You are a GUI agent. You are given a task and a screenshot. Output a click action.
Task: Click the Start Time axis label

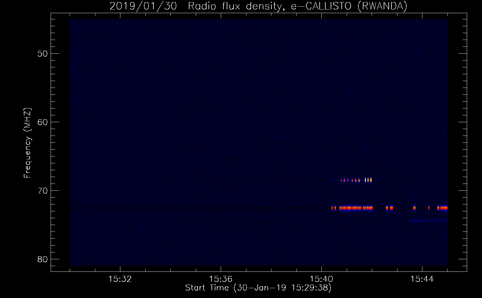pos(258,288)
